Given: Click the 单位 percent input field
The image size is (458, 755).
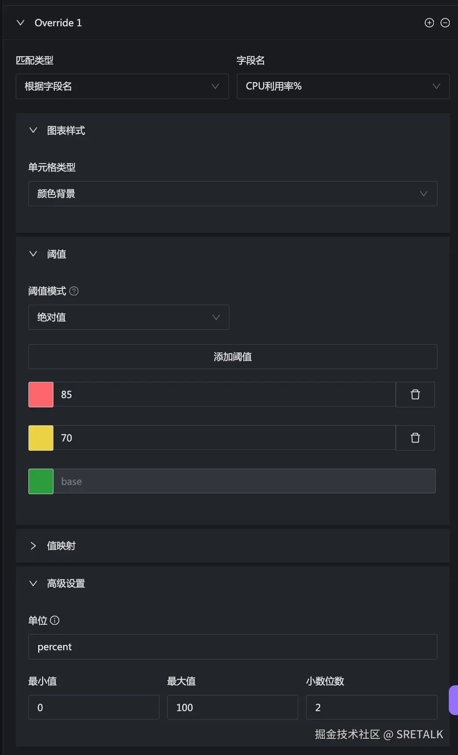Looking at the screenshot, I should 233,647.
